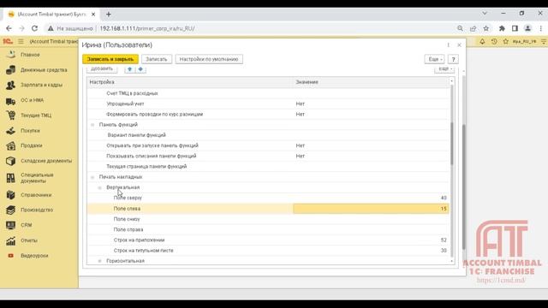Click the browser address bar URL

coord(147,28)
